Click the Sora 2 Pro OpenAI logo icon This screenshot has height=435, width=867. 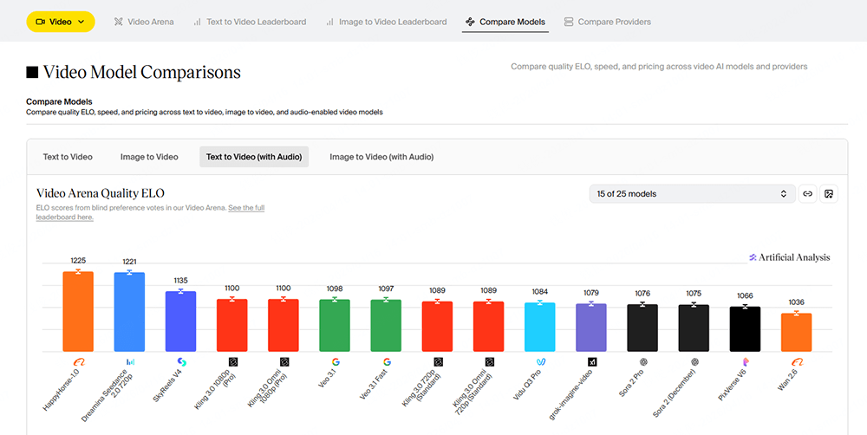click(643, 362)
